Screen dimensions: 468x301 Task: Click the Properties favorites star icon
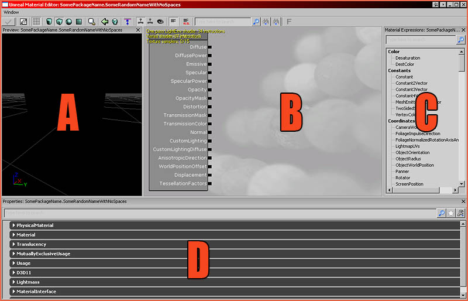click(x=451, y=213)
